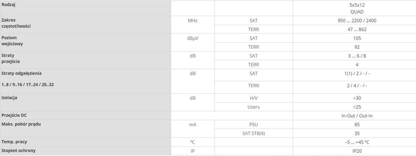Screen dimensions: 416x156
Task: Click the Rodzaj row label
Action: (9, 5)
